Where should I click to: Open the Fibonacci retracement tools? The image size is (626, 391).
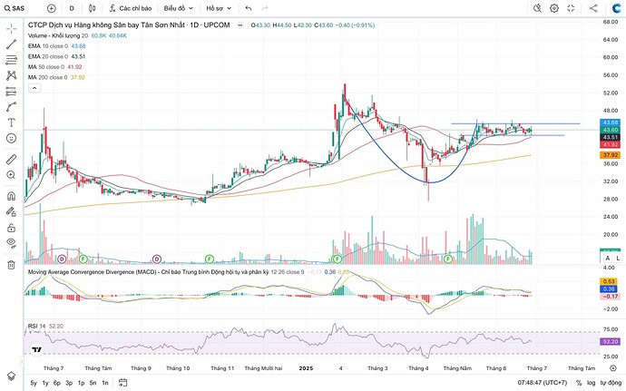pos(11,60)
